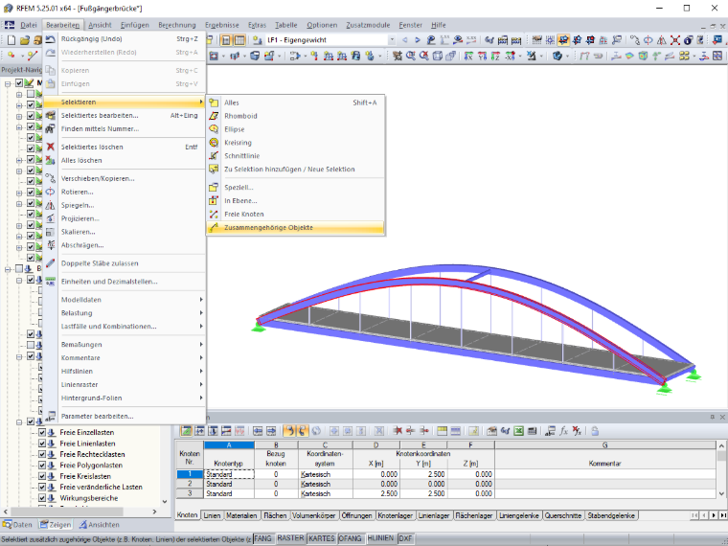The image size is (728, 546).
Task: Switch to the Ansichten navigator tab
Action: (x=99, y=525)
